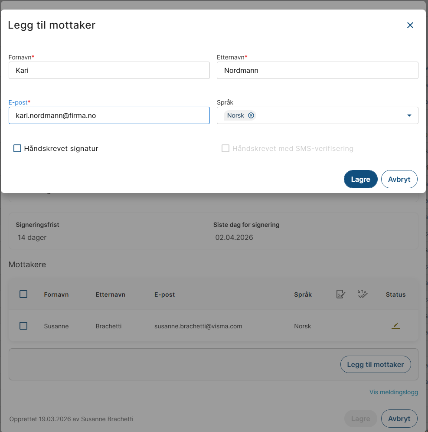Viewport: 428px width, 432px height.
Task: Click into the Fornavn field
Action: pyautogui.click(x=109, y=70)
